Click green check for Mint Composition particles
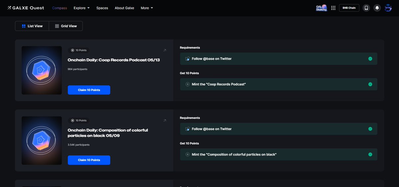This screenshot has width=399, height=187. pyautogui.click(x=370, y=154)
